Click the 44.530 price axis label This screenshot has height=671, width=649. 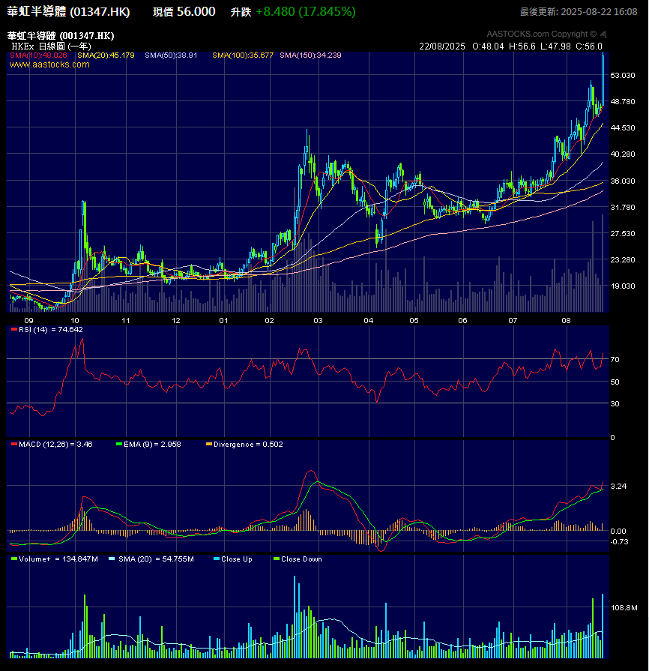[x=623, y=128]
